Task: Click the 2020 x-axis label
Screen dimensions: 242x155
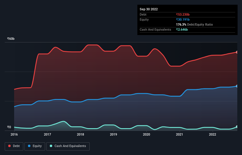Action: (146, 134)
